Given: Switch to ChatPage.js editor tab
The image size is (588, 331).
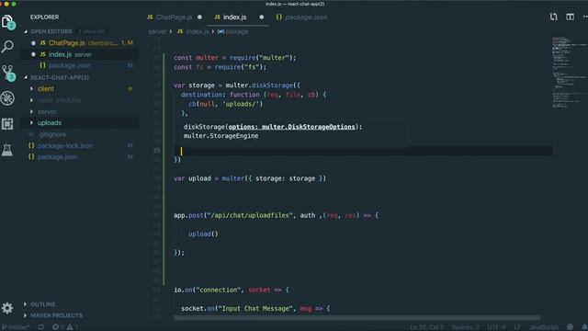Looking at the screenshot, I should (174, 17).
